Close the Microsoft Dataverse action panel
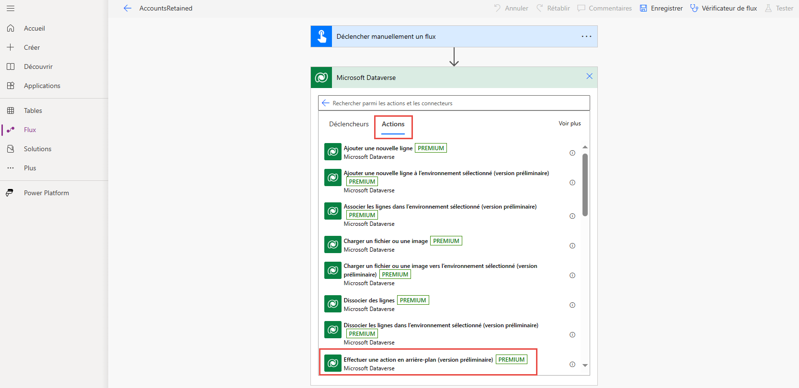This screenshot has width=799, height=388. [x=589, y=77]
